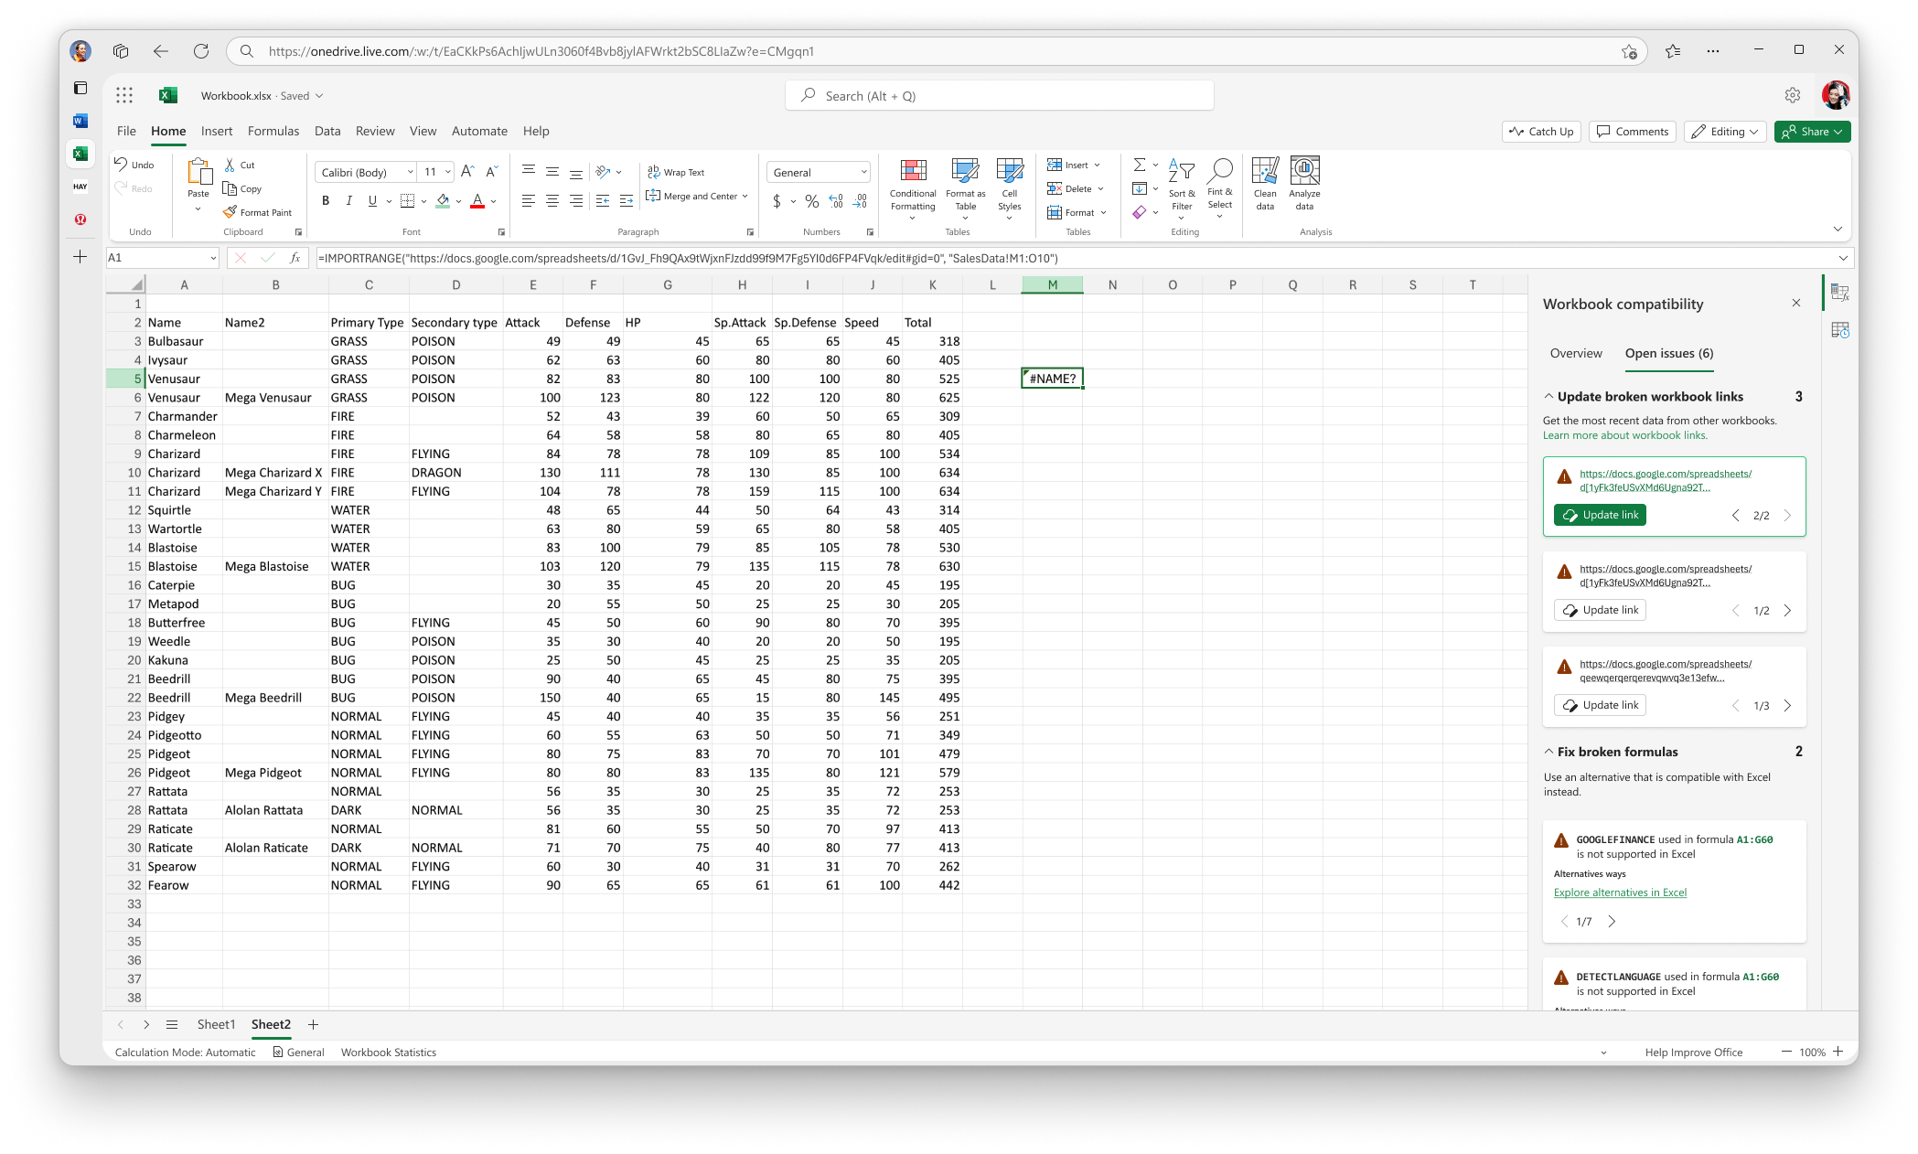Switch to the Overview tab

[1575, 354]
